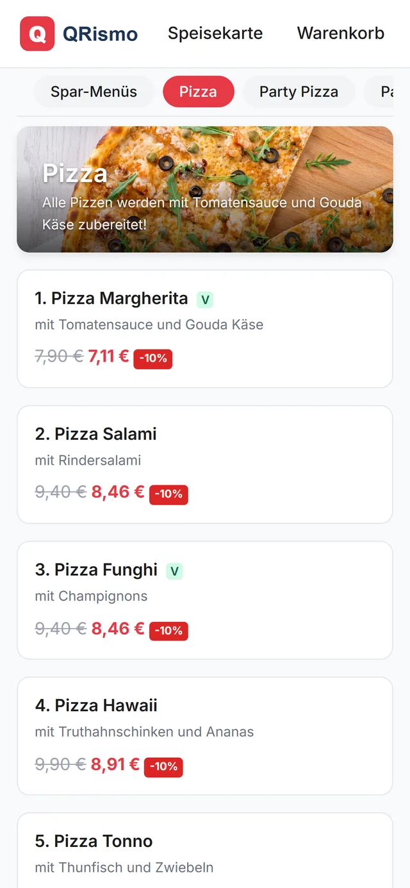
Task: Click the -10% badge on Pizza Hawaii
Action: tap(163, 766)
